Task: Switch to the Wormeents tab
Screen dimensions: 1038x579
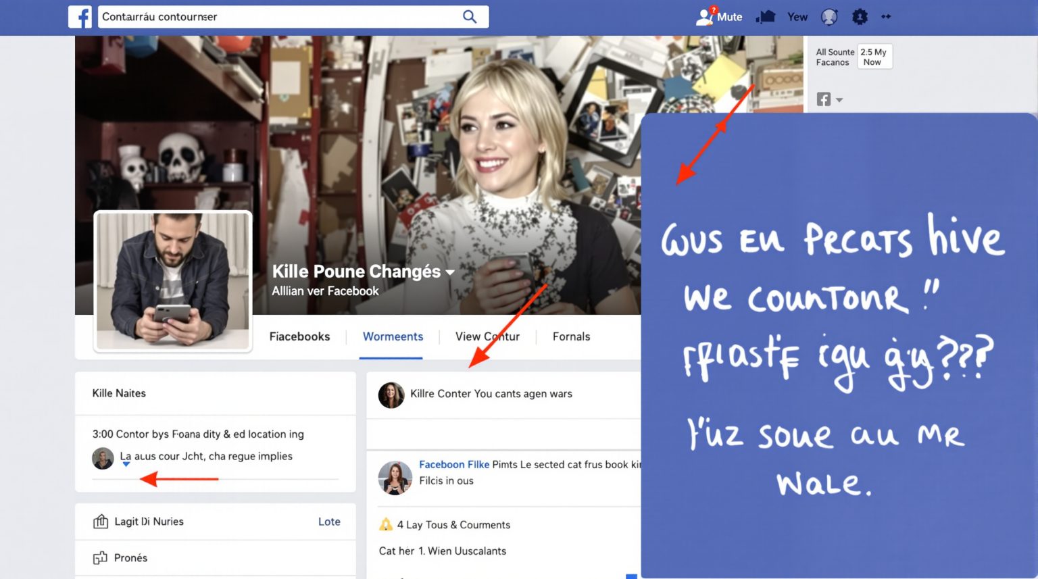Action: 393,336
